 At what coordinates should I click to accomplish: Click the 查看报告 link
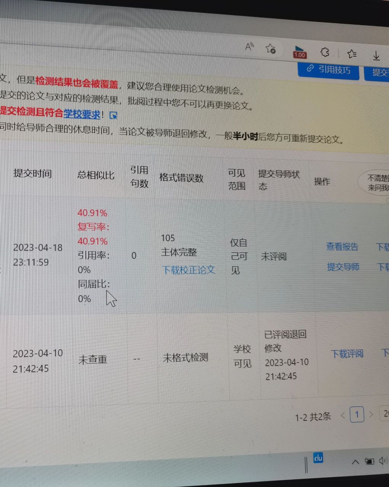(x=341, y=247)
